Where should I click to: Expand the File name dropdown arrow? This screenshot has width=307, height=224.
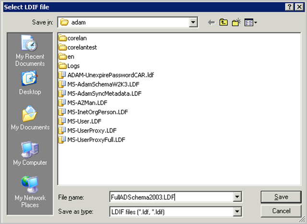236,197
